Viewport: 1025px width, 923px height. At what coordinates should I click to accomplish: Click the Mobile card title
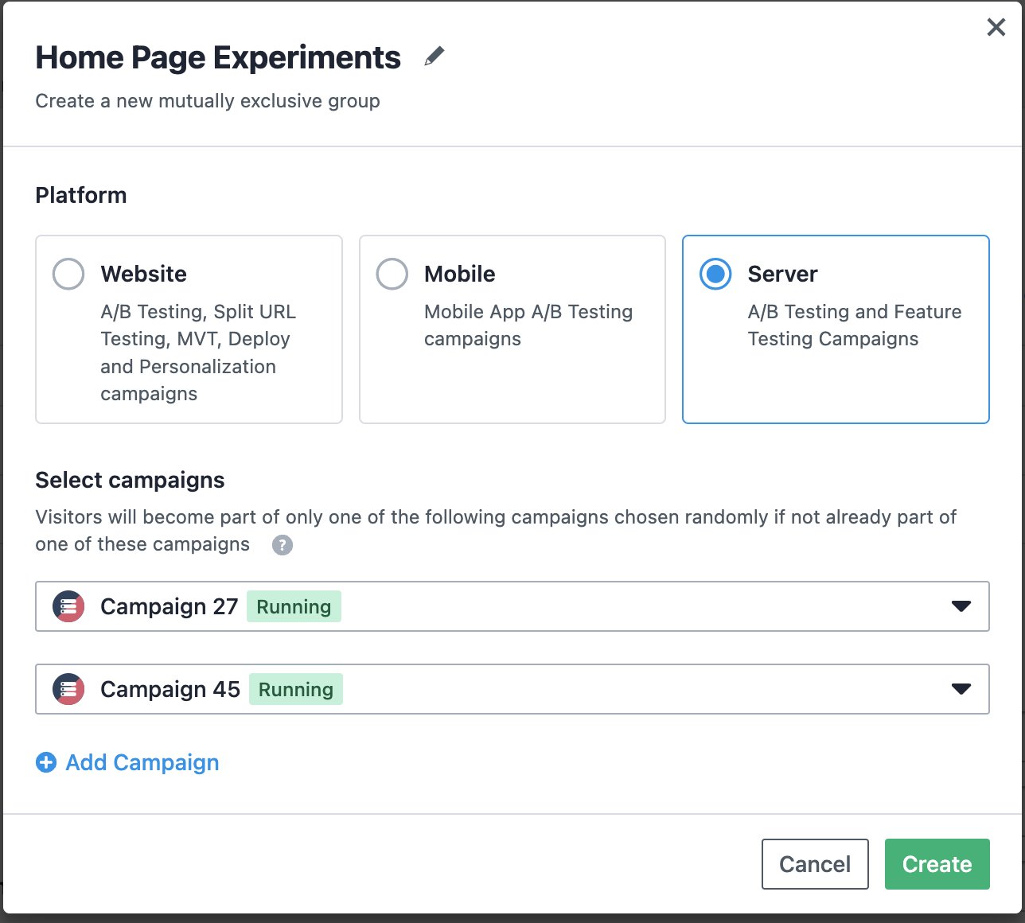(460, 274)
